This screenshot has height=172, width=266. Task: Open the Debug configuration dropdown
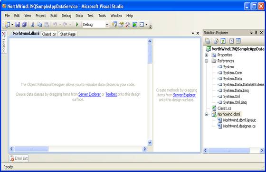click(x=107, y=25)
